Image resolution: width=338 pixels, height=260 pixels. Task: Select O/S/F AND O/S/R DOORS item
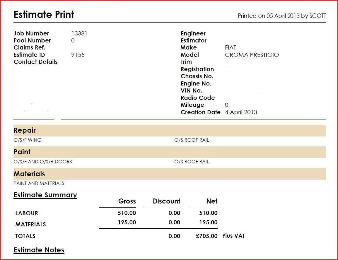pos(43,162)
